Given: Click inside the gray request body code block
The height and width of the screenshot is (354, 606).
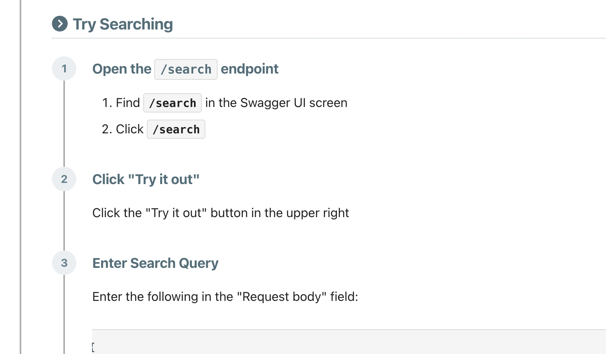Looking at the screenshot, I should click(x=349, y=342).
